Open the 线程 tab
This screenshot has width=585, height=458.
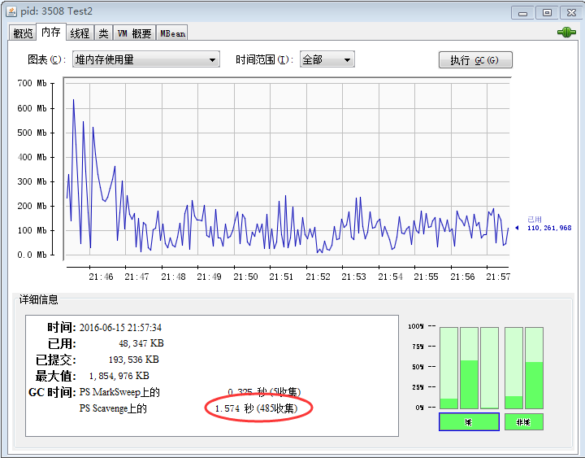click(80, 33)
